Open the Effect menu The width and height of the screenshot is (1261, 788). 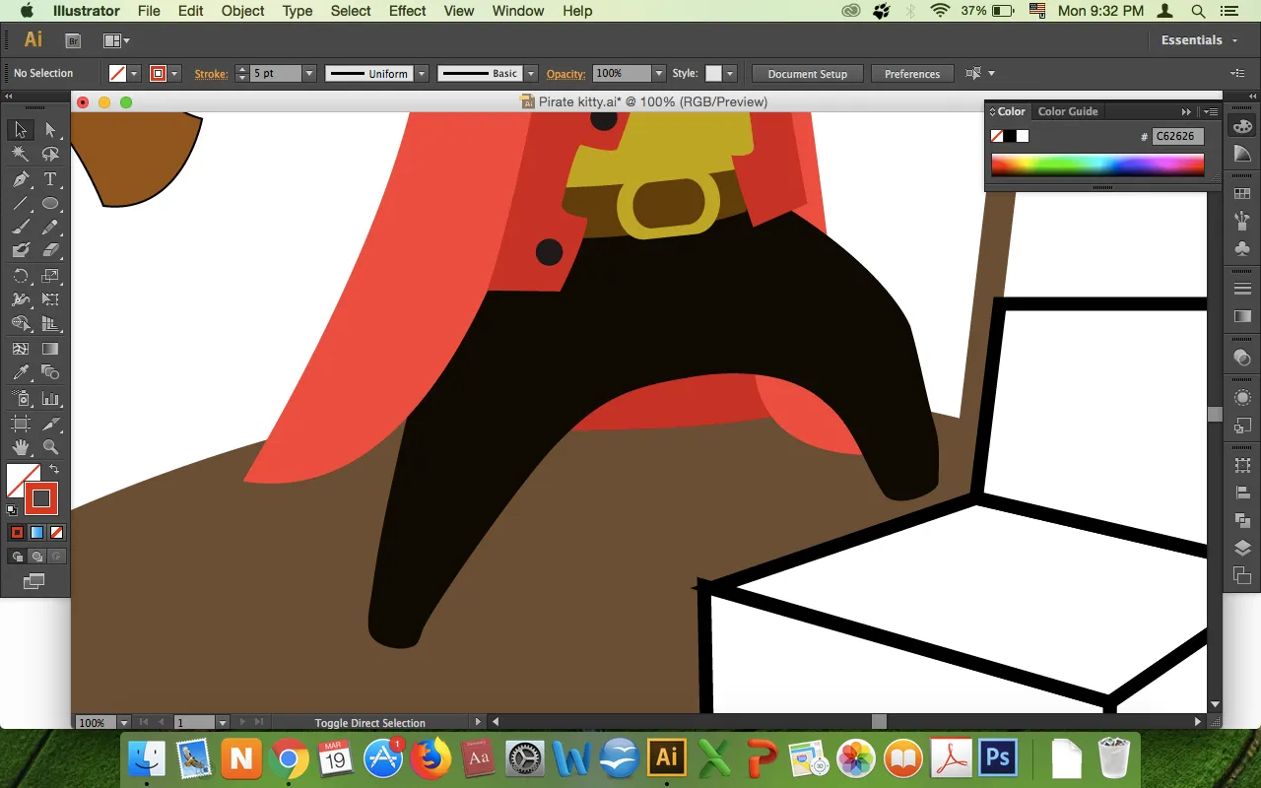tap(408, 11)
